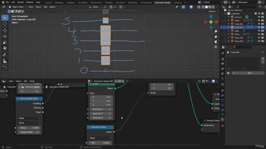Select the Measure ruler tool

pyautogui.click(x=5, y=61)
